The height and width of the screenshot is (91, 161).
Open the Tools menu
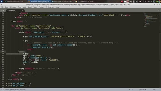pyautogui.click(x=35, y=7)
